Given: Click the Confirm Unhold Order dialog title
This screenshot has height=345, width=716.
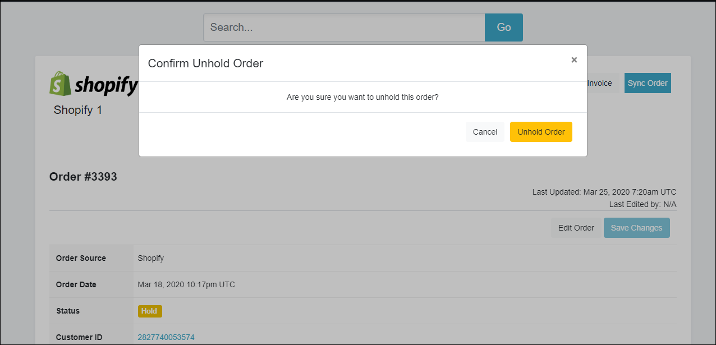Looking at the screenshot, I should [205, 63].
